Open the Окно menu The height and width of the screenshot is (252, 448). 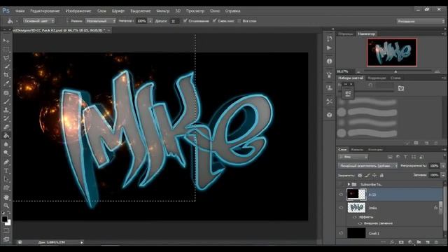point(215,11)
